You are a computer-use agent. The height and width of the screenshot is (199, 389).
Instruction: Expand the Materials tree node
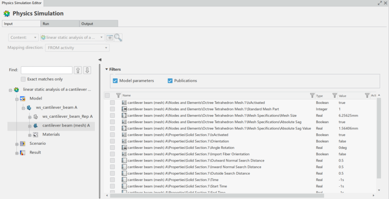(30, 135)
